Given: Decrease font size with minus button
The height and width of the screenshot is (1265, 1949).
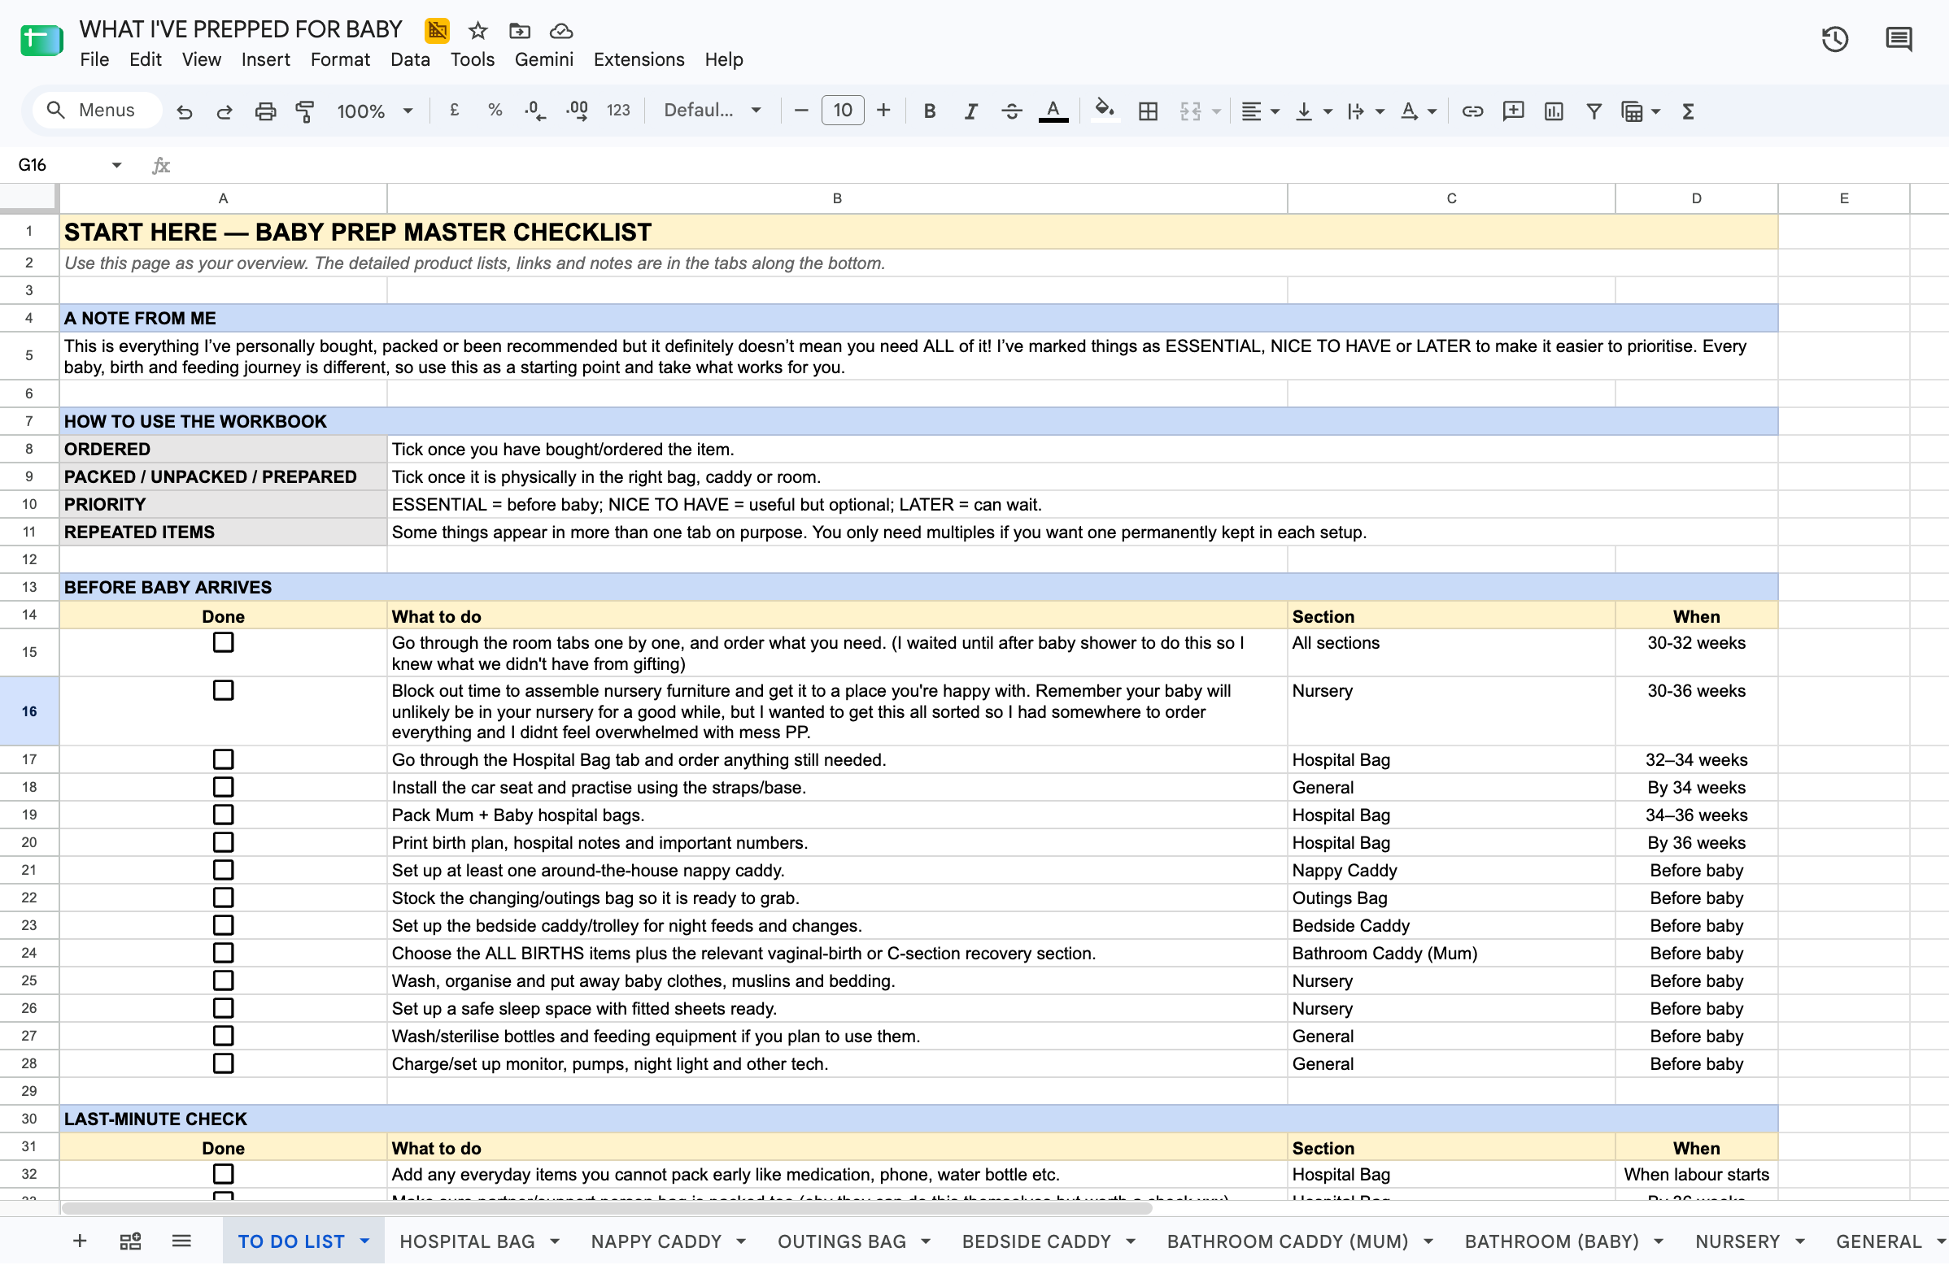Looking at the screenshot, I should coord(802,111).
